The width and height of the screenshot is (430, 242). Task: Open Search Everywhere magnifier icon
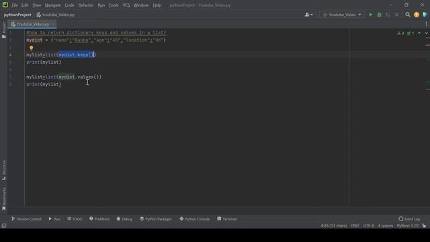(408, 15)
